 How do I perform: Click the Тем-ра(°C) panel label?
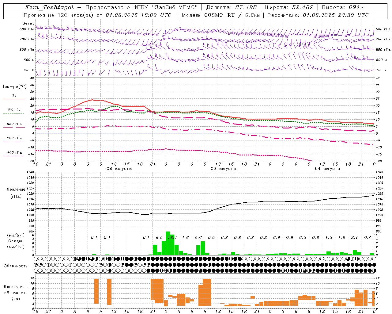(x=14, y=87)
